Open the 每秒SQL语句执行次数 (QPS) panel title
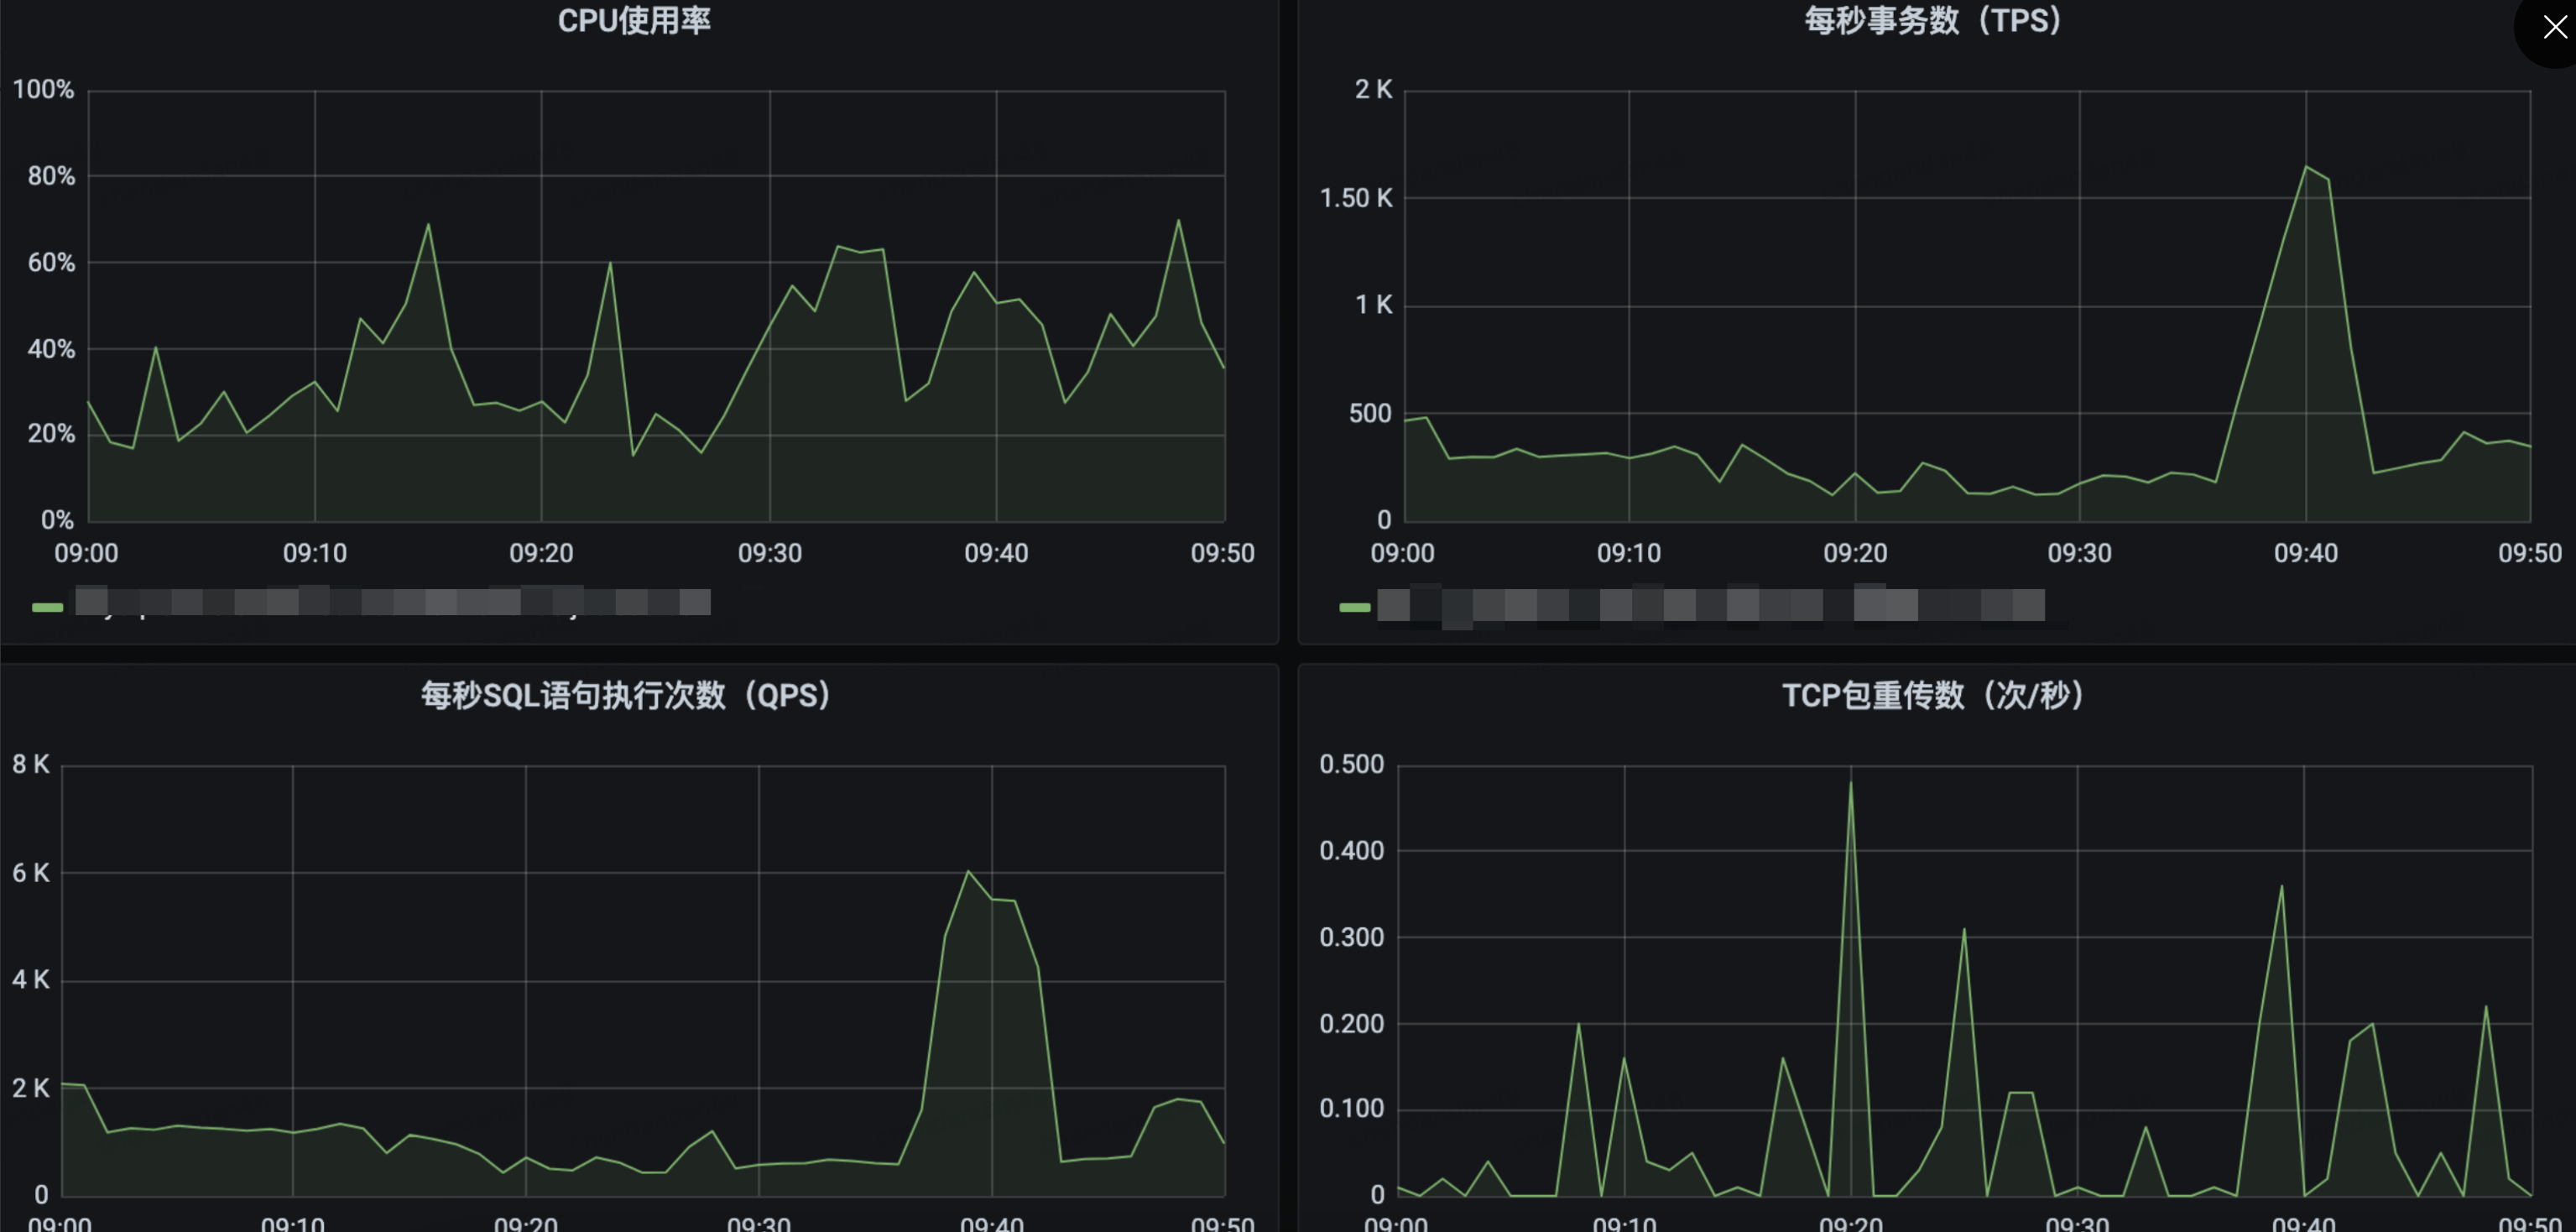The height and width of the screenshot is (1232, 2576). tap(626, 695)
